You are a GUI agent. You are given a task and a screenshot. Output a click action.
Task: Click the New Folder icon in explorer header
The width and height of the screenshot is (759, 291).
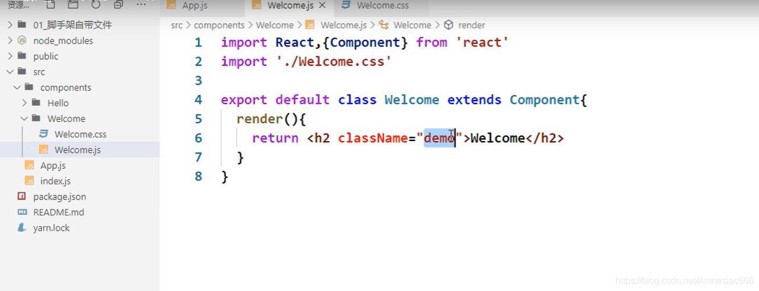73,5
